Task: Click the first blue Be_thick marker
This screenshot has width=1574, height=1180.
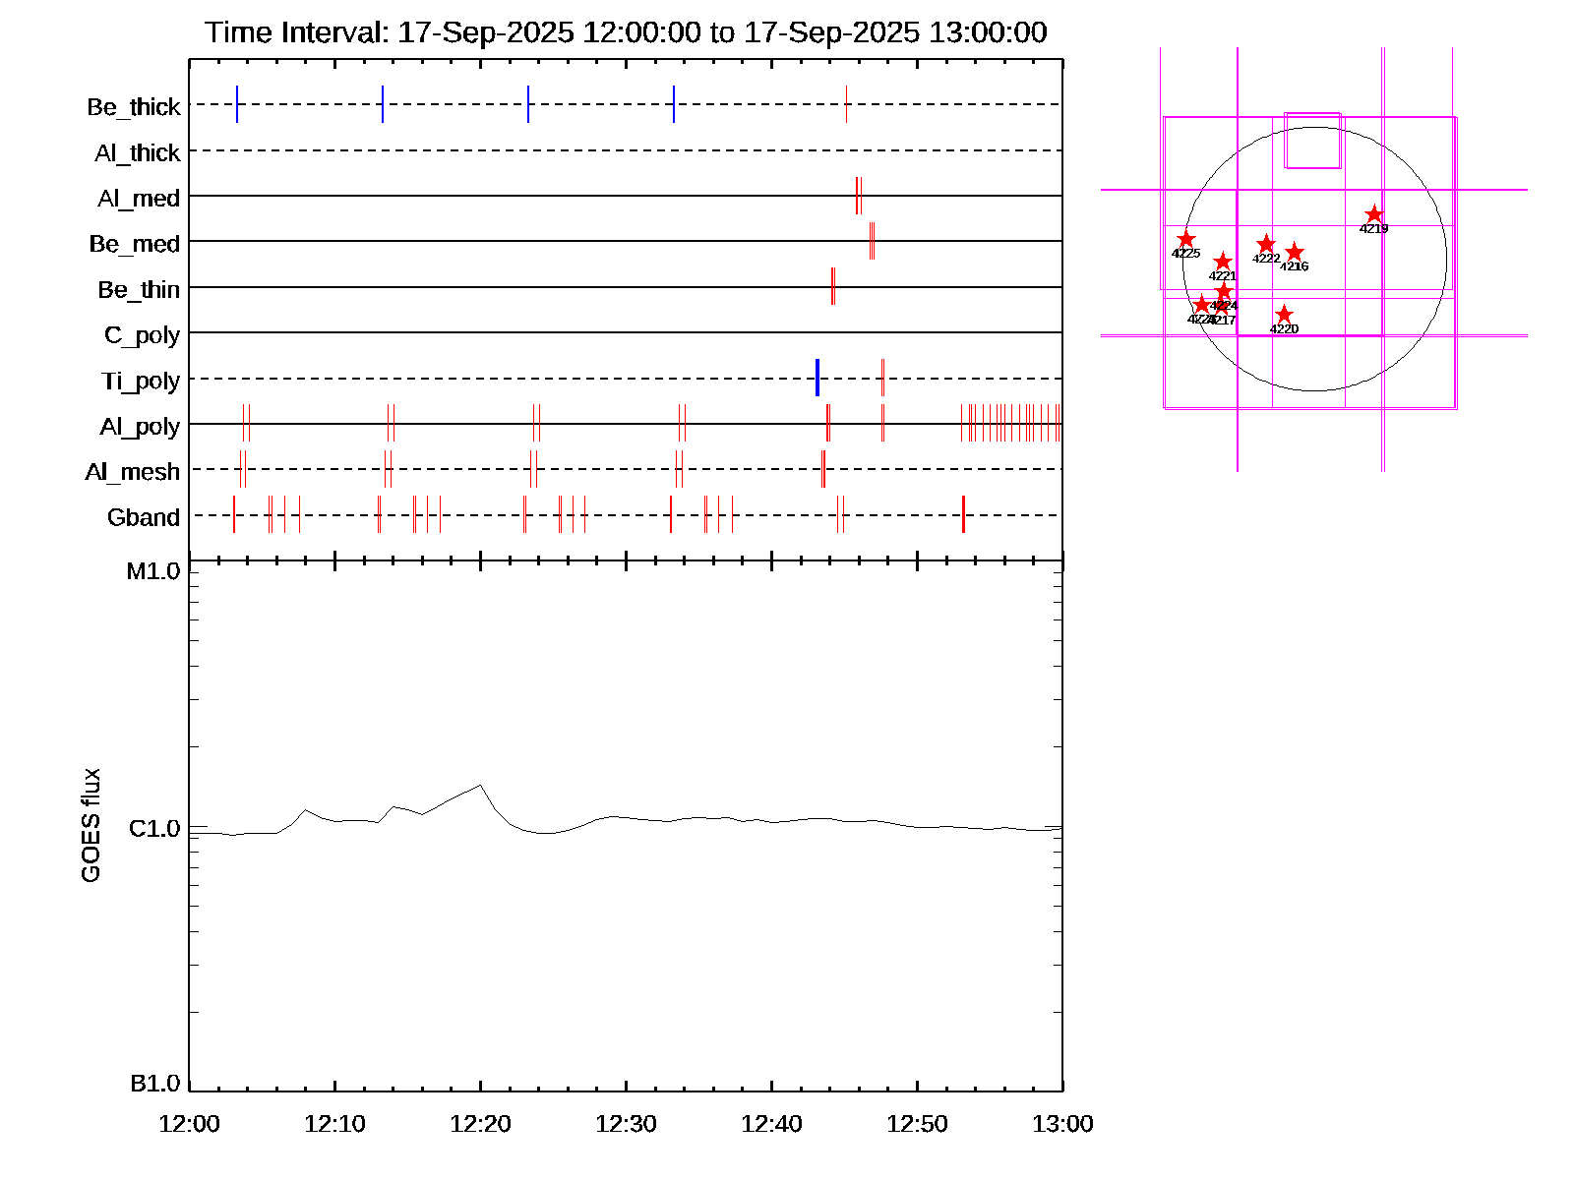Action: [x=237, y=104]
